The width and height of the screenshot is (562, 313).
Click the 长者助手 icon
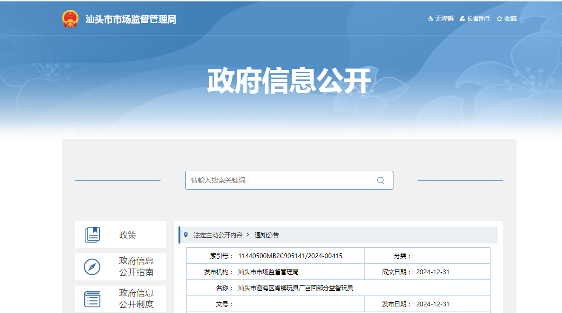462,19
